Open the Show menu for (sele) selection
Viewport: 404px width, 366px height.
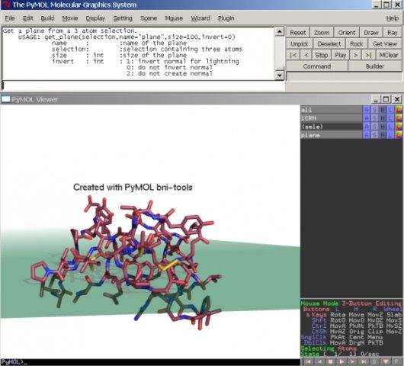(x=374, y=127)
